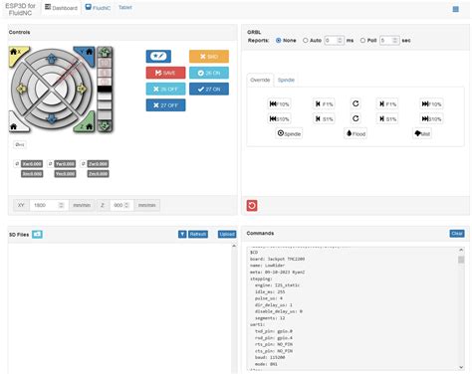Screen dimensions: 472x374
Task: Open the FluidNC tab
Action: pyautogui.click(x=98, y=8)
